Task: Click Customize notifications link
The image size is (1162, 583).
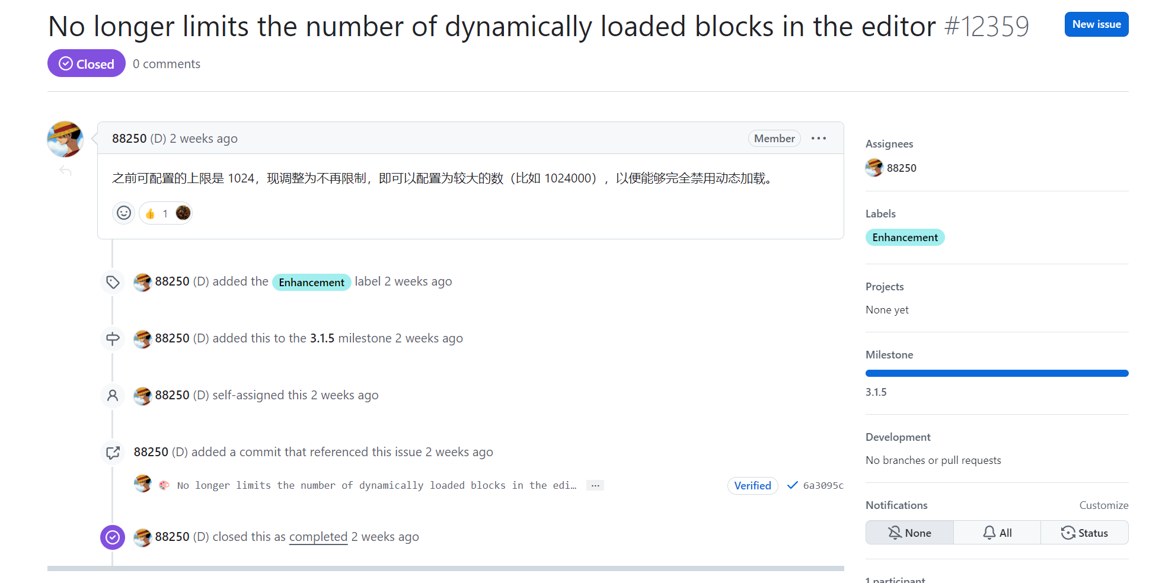Action: 1103,505
